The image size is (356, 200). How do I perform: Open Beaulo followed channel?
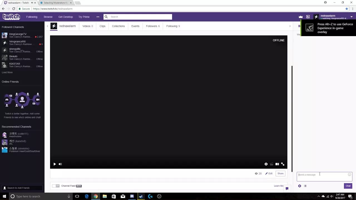point(22,57)
